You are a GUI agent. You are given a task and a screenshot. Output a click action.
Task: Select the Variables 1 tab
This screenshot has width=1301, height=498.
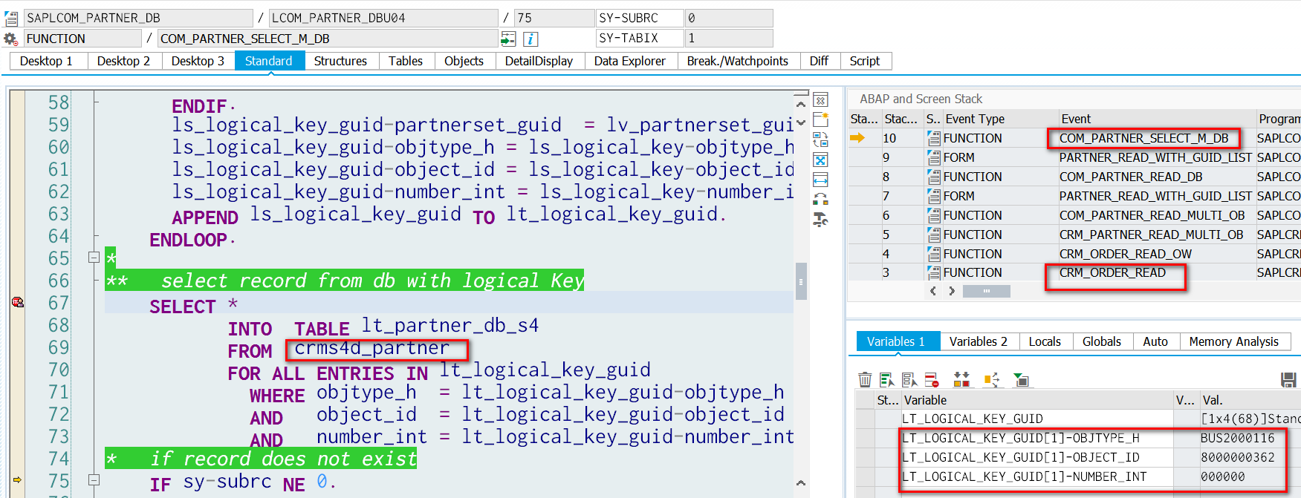point(896,341)
